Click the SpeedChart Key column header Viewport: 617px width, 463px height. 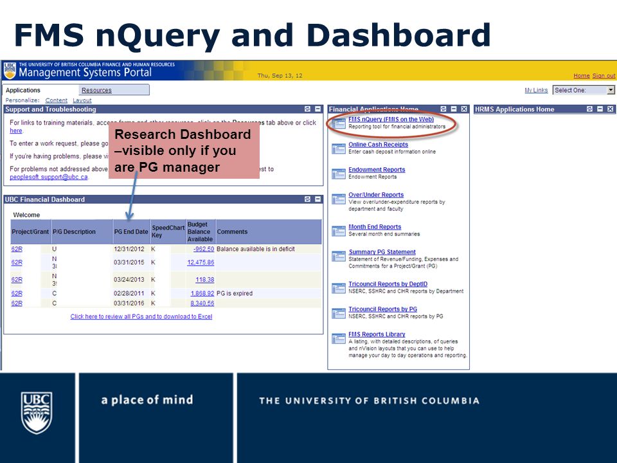coord(168,232)
